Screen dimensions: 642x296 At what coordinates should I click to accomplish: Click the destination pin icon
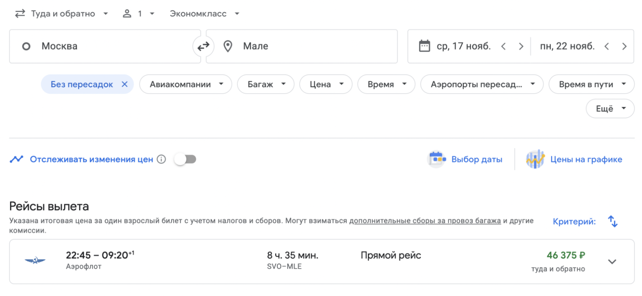pyautogui.click(x=228, y=46)
